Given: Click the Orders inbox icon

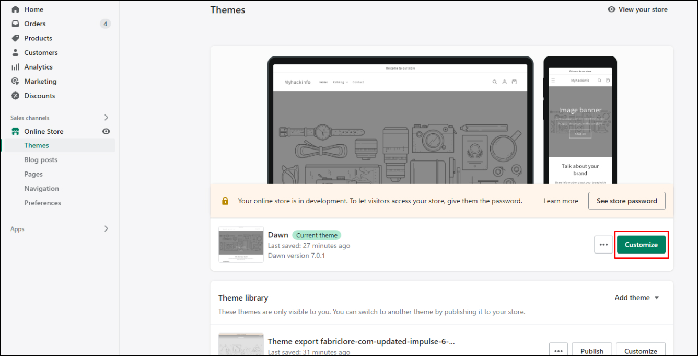Looking at the screenshot, I should [15, 24].
